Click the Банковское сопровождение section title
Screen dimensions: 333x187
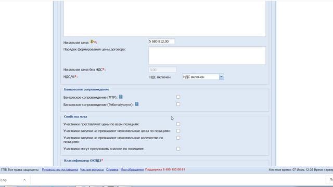point(87,89)
